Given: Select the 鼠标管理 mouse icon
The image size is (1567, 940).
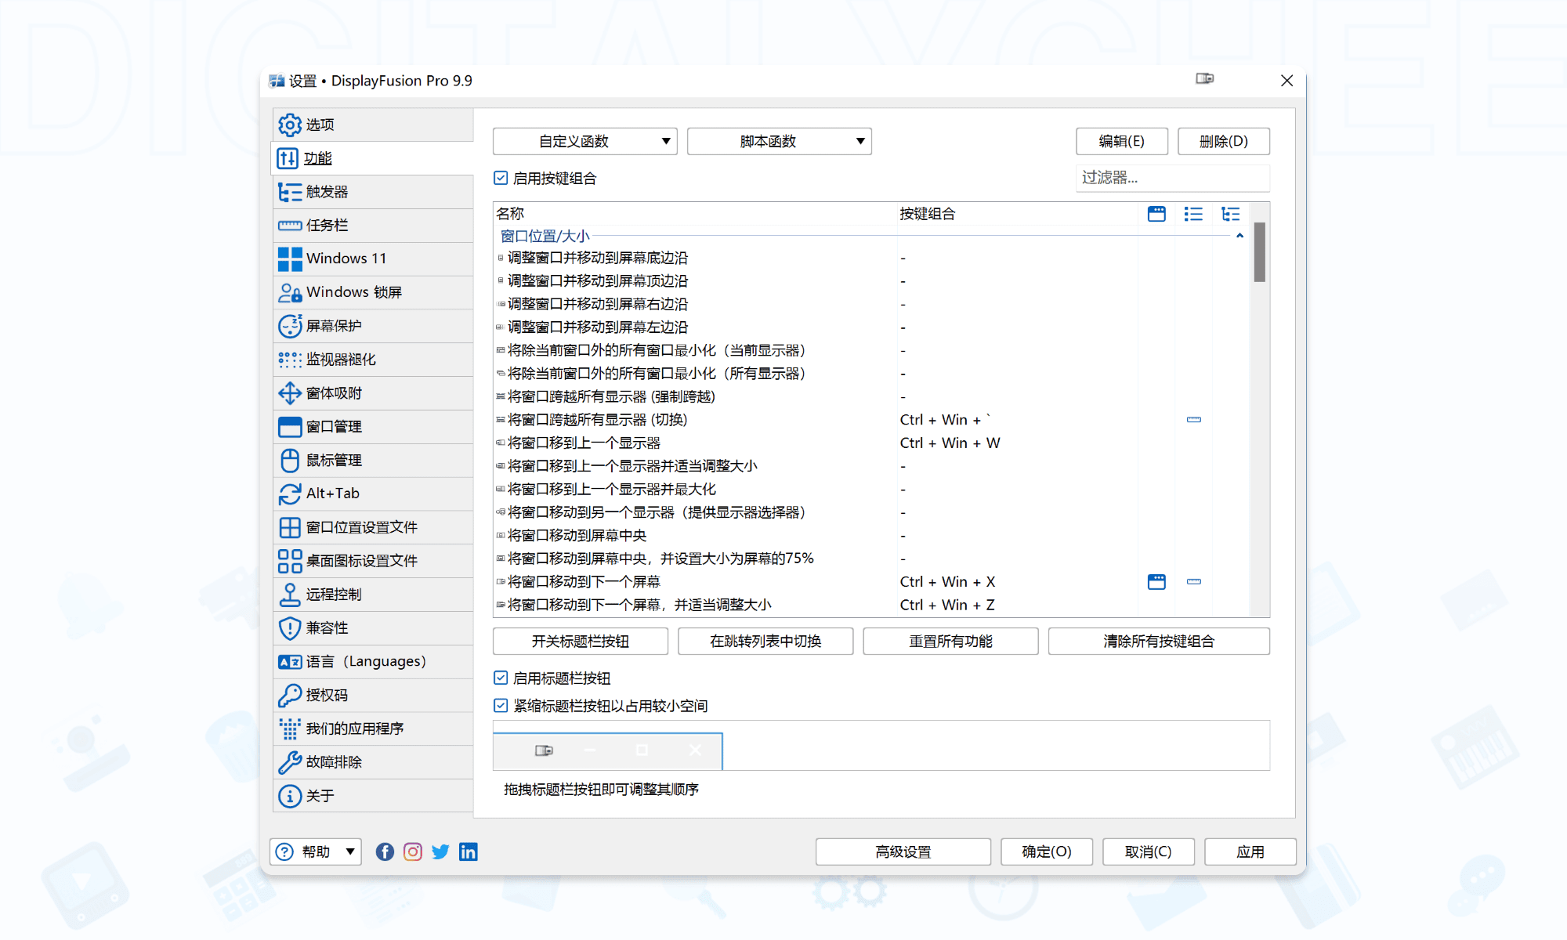Looking at the screenshot, I should coord(289,460).
